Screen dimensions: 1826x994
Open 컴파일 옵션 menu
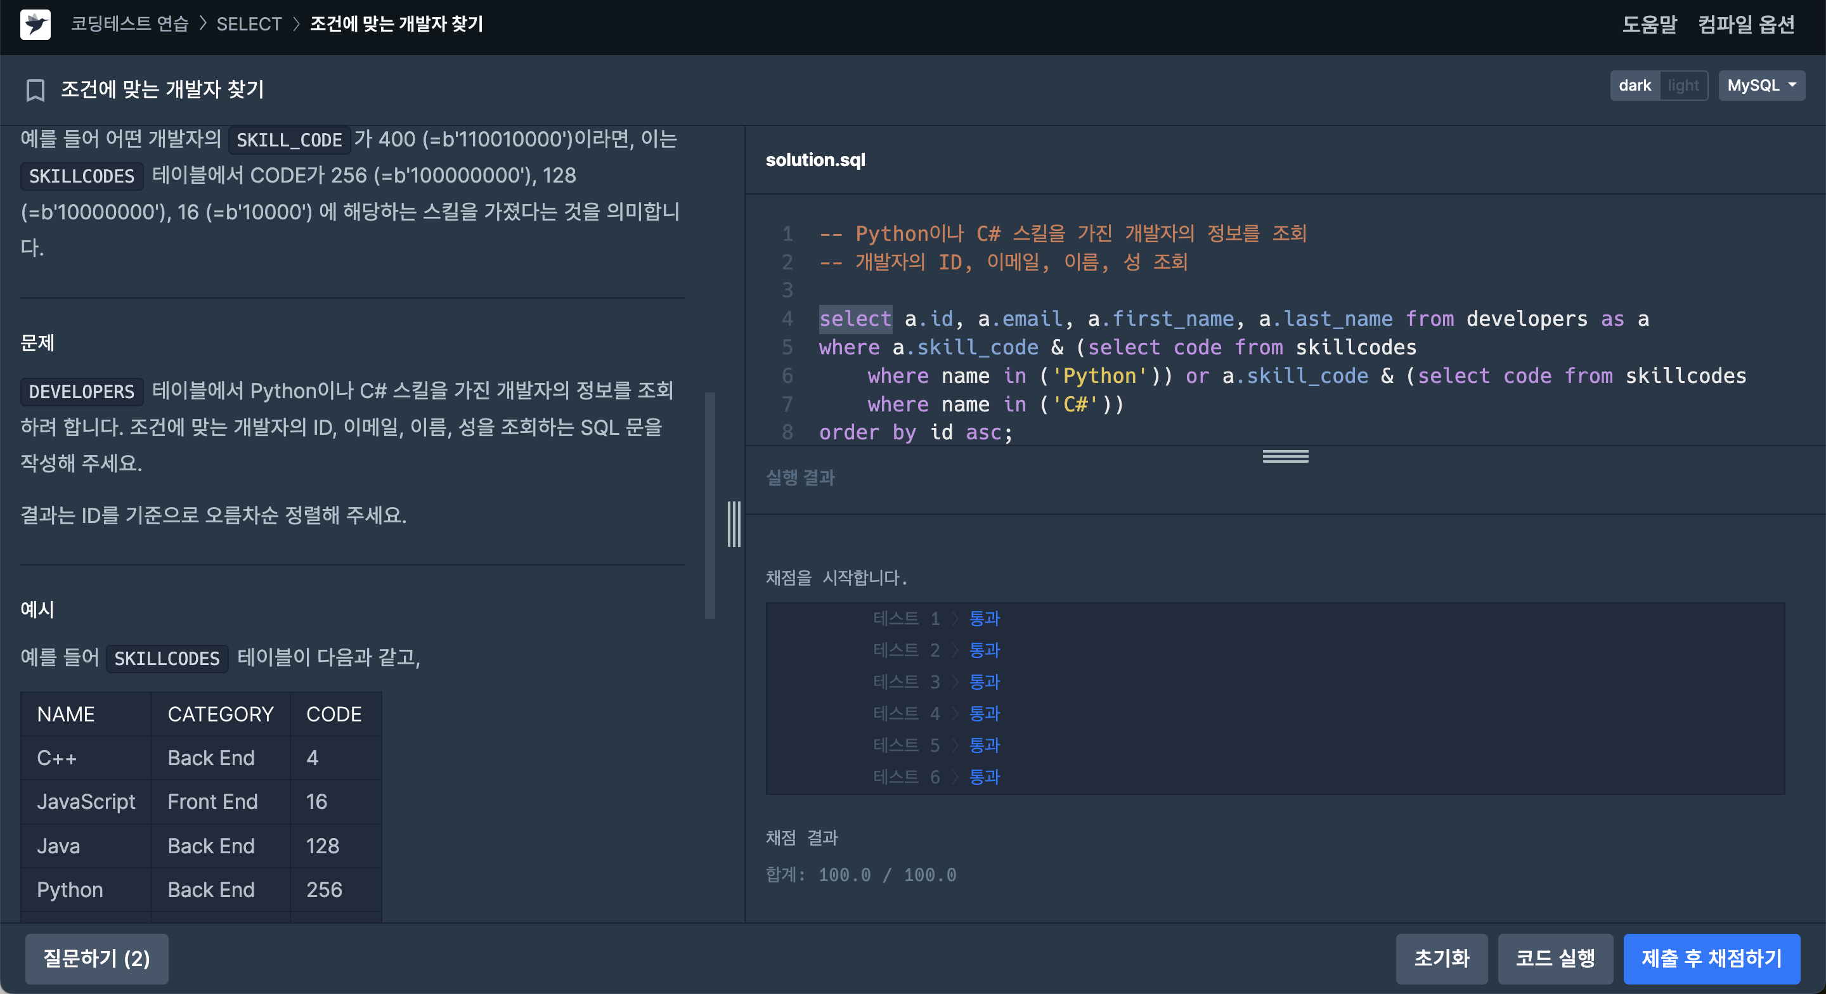pos(1746,24)
